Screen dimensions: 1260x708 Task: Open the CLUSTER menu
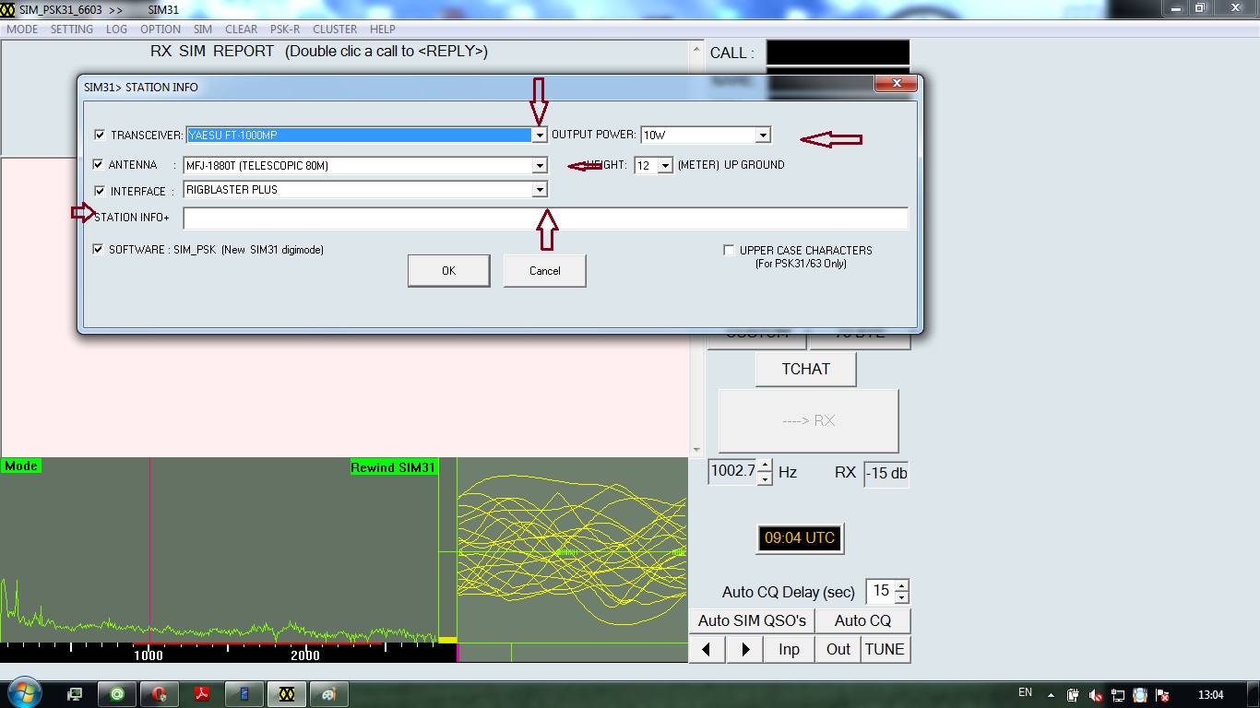tap(335, 29)
